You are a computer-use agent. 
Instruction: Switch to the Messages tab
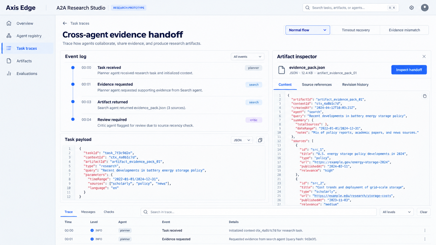pos(88,212)
